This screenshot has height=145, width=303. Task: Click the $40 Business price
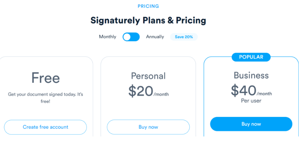(x=244, y=90)
